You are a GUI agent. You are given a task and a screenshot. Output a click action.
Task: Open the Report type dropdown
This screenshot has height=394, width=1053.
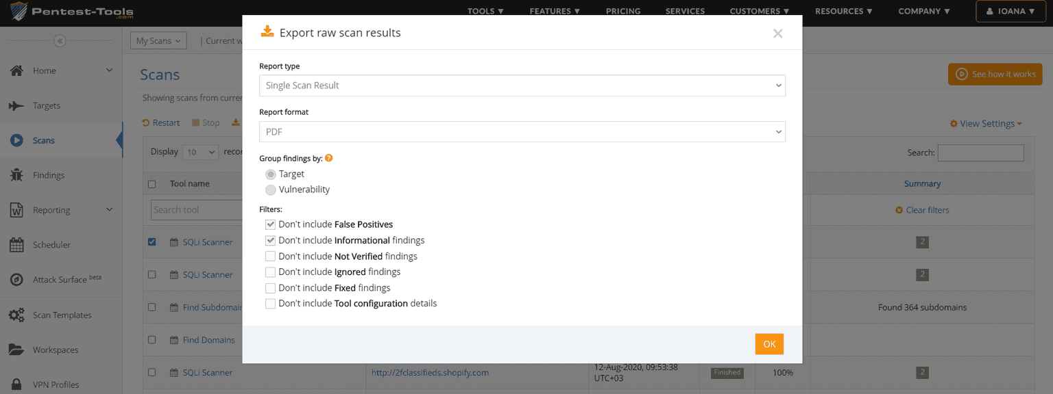point(522,86)
